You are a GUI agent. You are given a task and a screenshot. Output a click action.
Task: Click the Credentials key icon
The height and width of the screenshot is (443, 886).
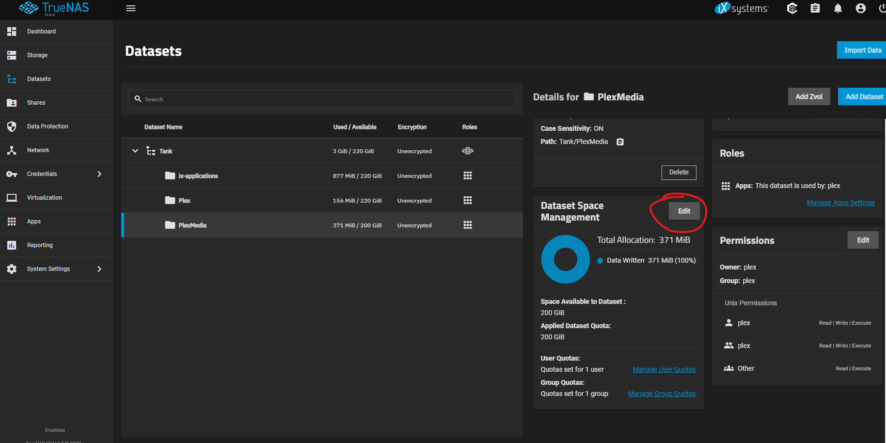click(12, 174)
